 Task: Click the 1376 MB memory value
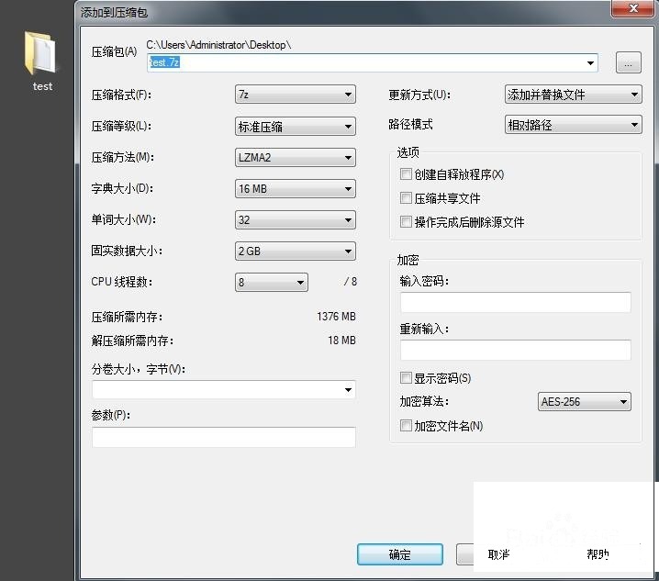[x=336, y=317]
